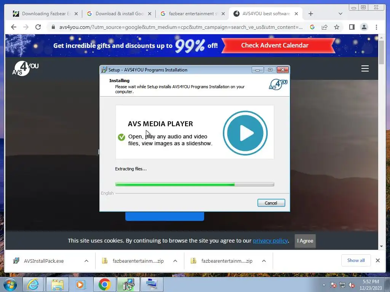Launch Internet Explorer from the taskbar

coord(33,284)
